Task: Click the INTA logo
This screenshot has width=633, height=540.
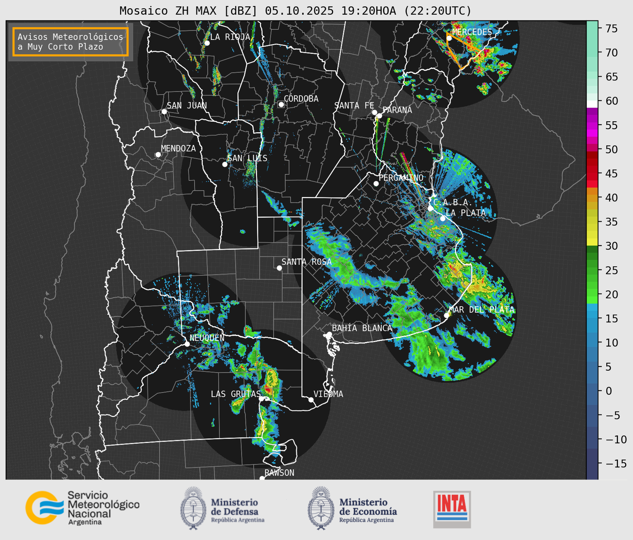Action: pyautogui.click(x=452, y=509)
